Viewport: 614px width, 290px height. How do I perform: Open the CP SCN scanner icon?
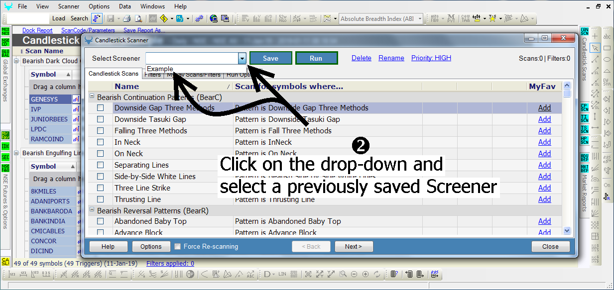(585, 107)
